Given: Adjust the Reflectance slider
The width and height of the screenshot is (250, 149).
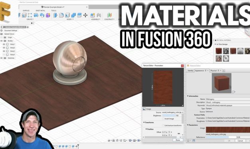Looking at the screenshot, I should pos(221,137).
